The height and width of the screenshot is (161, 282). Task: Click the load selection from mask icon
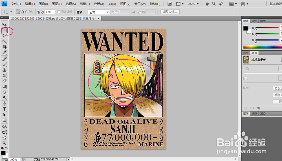[x=246, y=108]
